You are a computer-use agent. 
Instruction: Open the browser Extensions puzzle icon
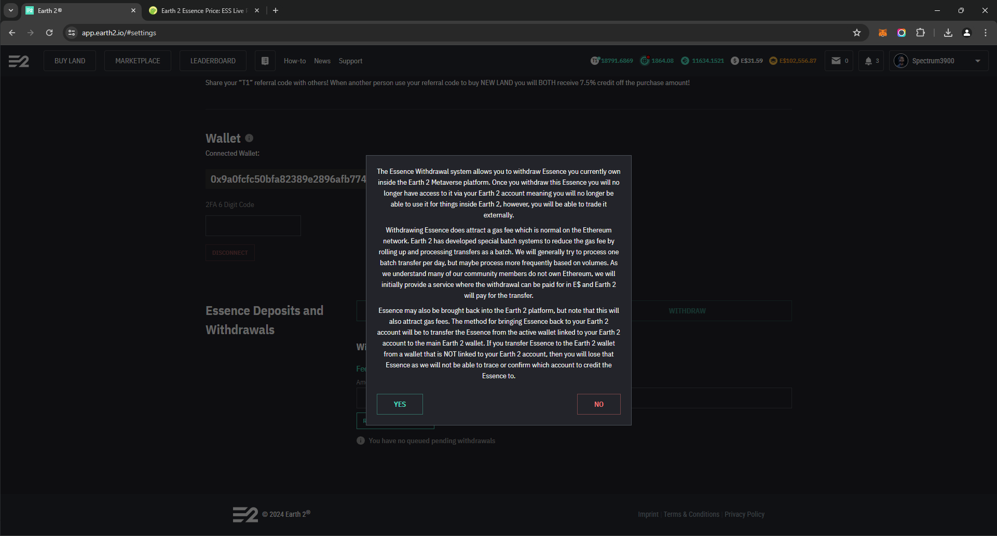[920, 33]
